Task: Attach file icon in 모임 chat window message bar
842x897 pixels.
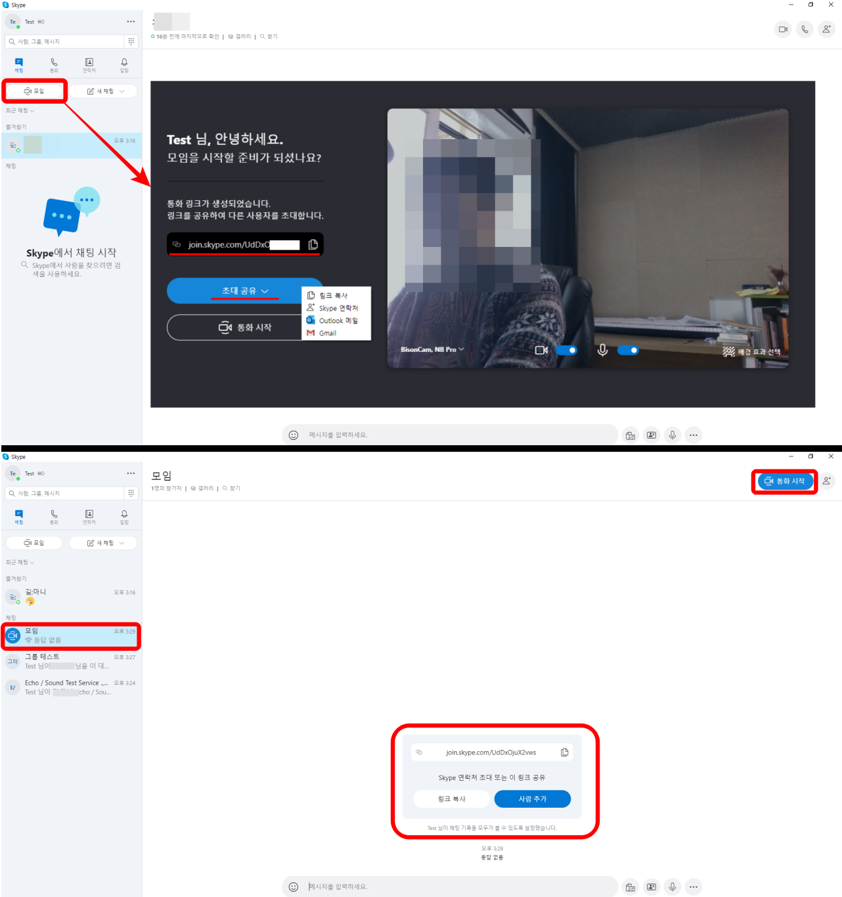Action: coord(631,886)
